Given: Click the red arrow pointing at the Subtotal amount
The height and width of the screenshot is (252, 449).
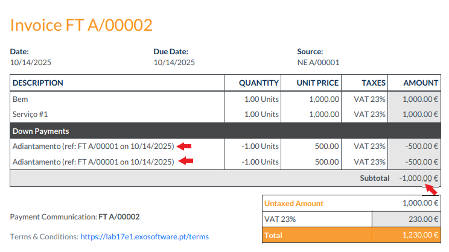Looking at the screenshot, I should [x=431, y=189].
